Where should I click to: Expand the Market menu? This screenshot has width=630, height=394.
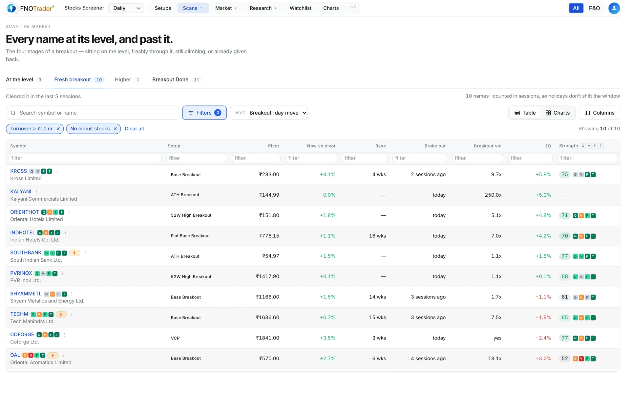[226, 8]
